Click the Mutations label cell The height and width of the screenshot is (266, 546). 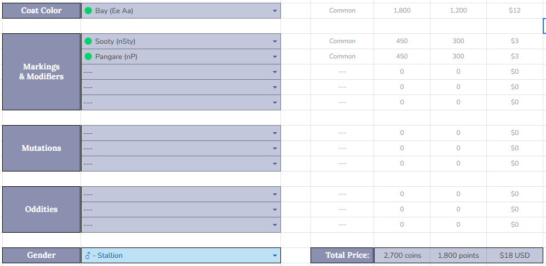[41, 148]
